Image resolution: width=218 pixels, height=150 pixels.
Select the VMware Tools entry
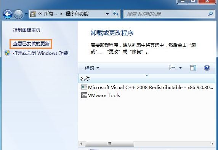[100, 96]
